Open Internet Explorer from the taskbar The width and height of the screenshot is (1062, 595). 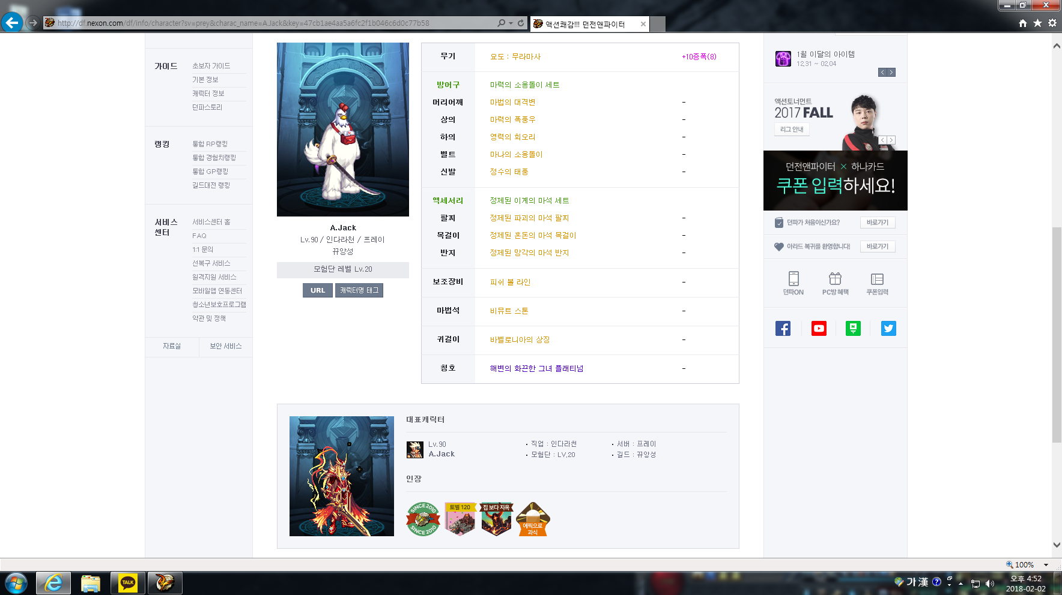click(x=53, y=583)
